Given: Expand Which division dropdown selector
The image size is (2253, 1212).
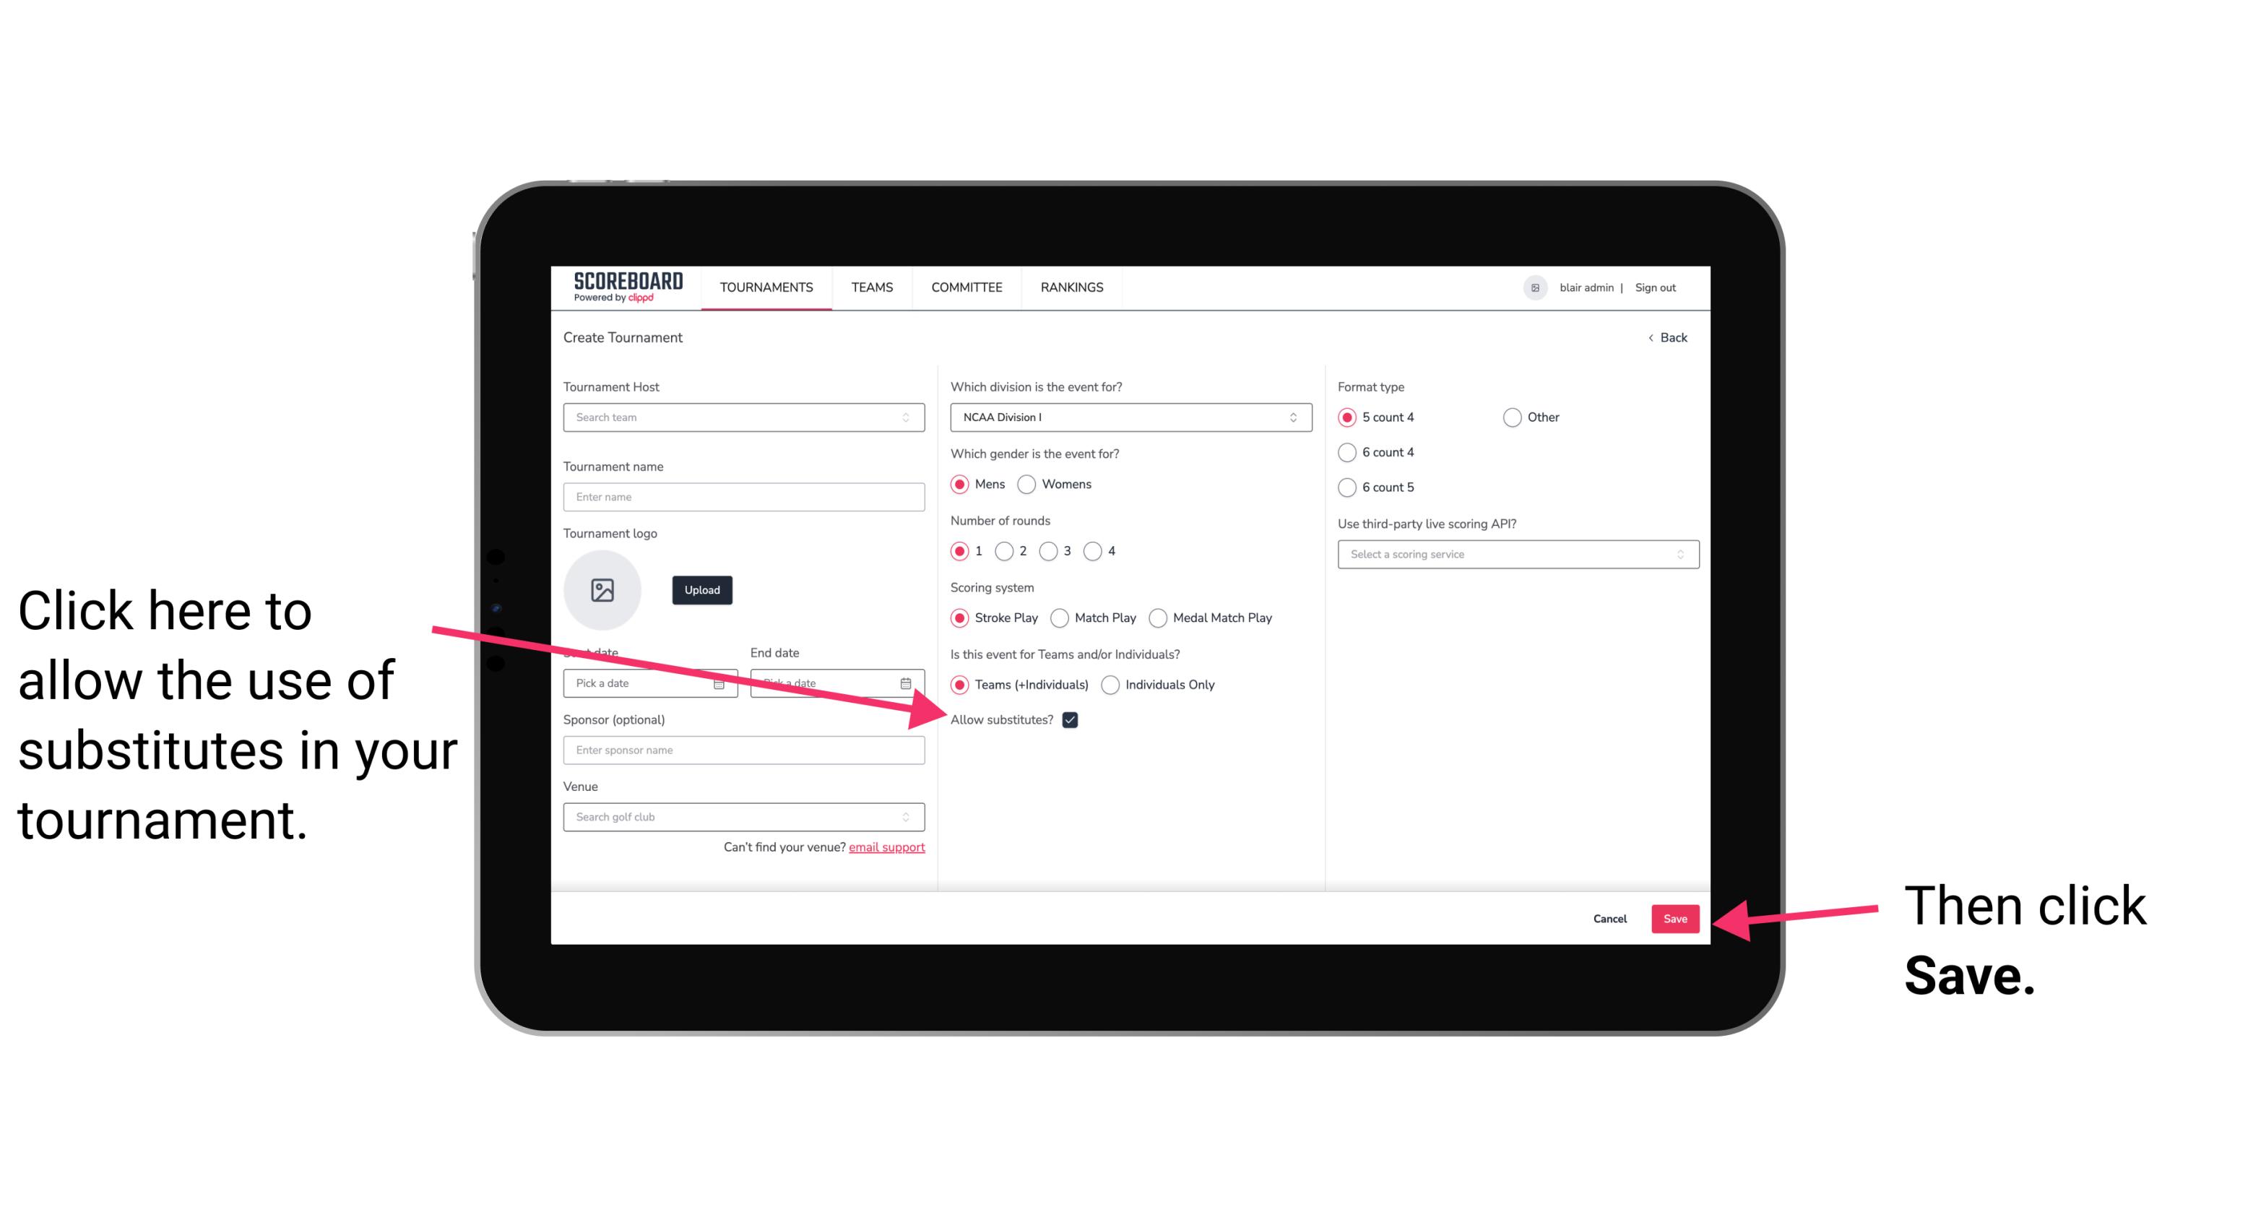Looking at the screenshot, I should (x=1297, y=417).
